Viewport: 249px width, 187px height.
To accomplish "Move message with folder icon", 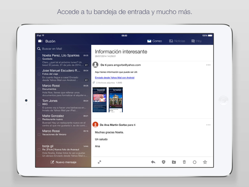I will [174, 162].
